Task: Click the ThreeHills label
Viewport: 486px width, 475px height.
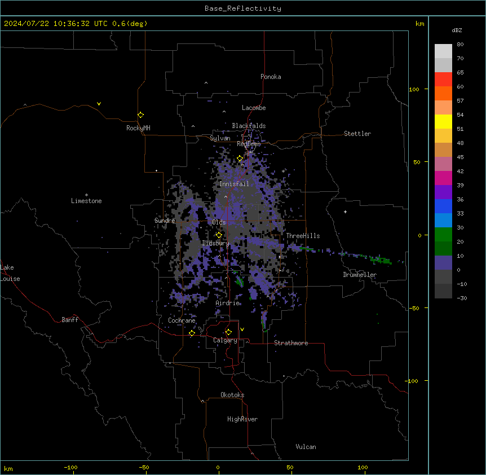Action: [x=303, y=236]
